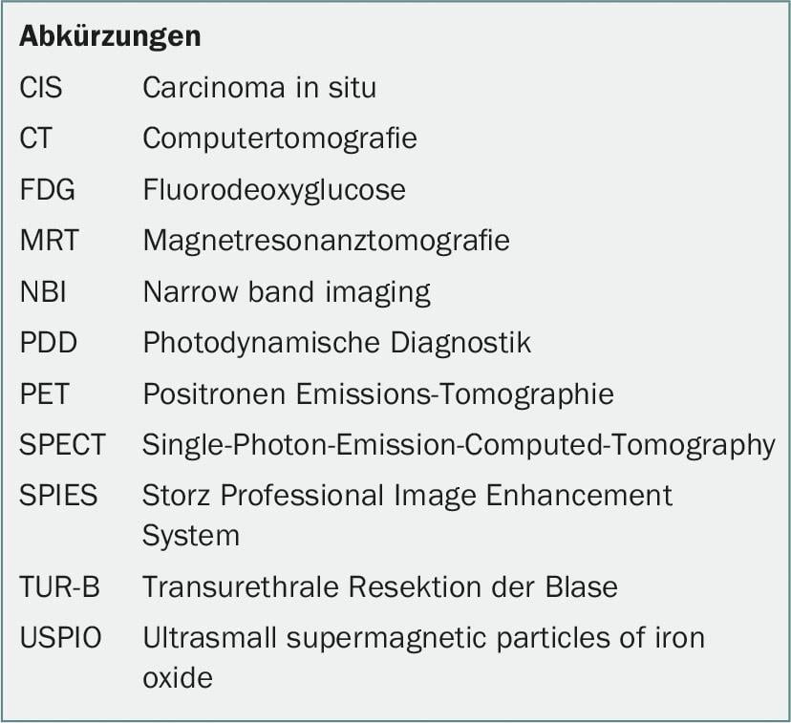Image resolution: width=791 pixels, height=723 pixels.
Task: Click the word "Fluorodeoxyglucose"
Action: click(274, 189)
